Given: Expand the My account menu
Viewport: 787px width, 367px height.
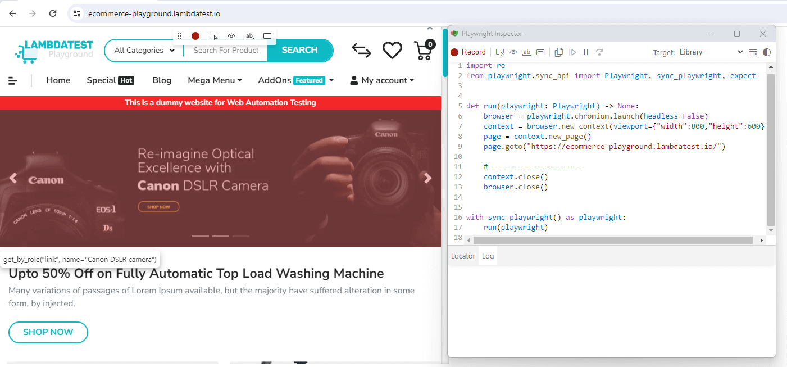Looking at the screenshot, I should click(382, 80).
